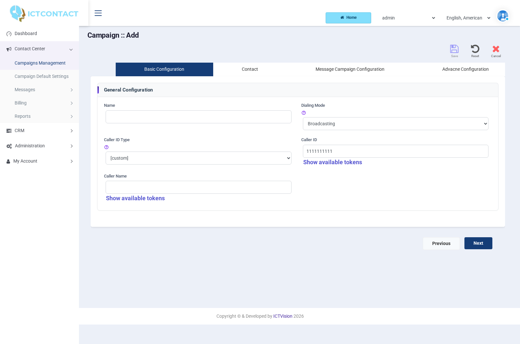Expand the CRM menu chevron
Image resolution: width=520 pixels, height=344 pixels.
pos(71,131)
